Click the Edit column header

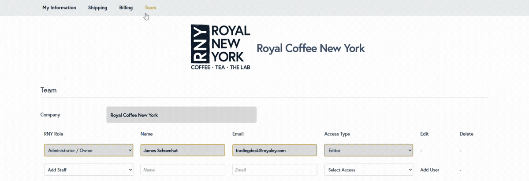click(424, 134)
